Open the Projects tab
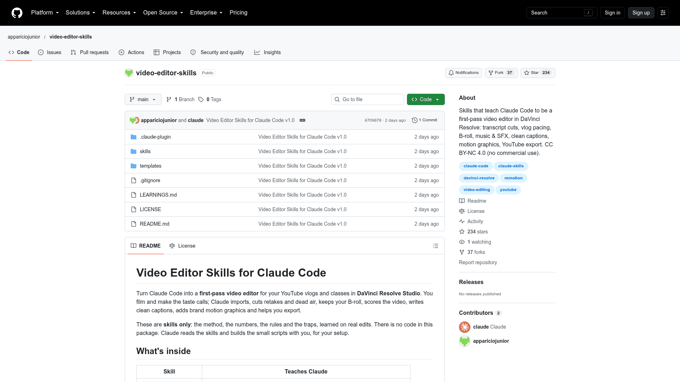Image resolution: width=680 pixels, height=382 pixels. pyautogui.click(x=167, y=52)
